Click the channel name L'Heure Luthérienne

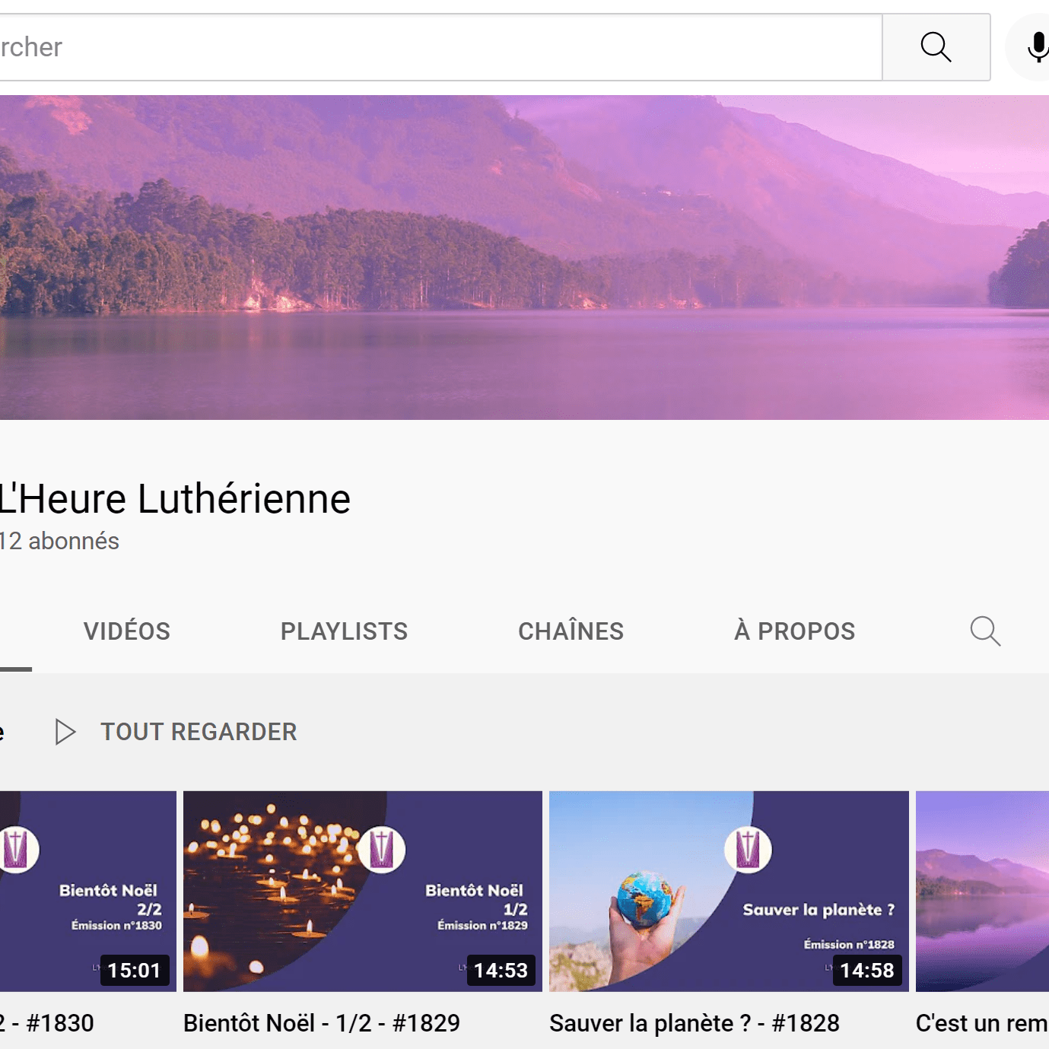(x=175, y=499)
